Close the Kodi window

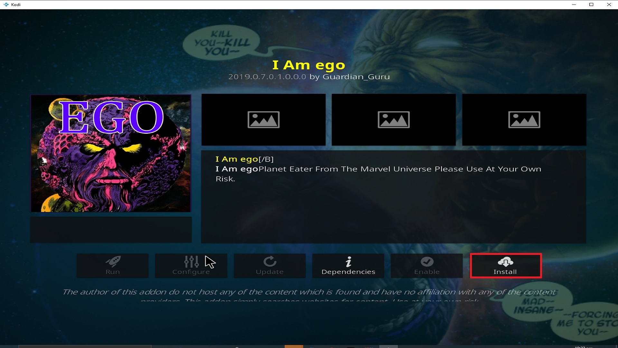(x=609, y=5)
